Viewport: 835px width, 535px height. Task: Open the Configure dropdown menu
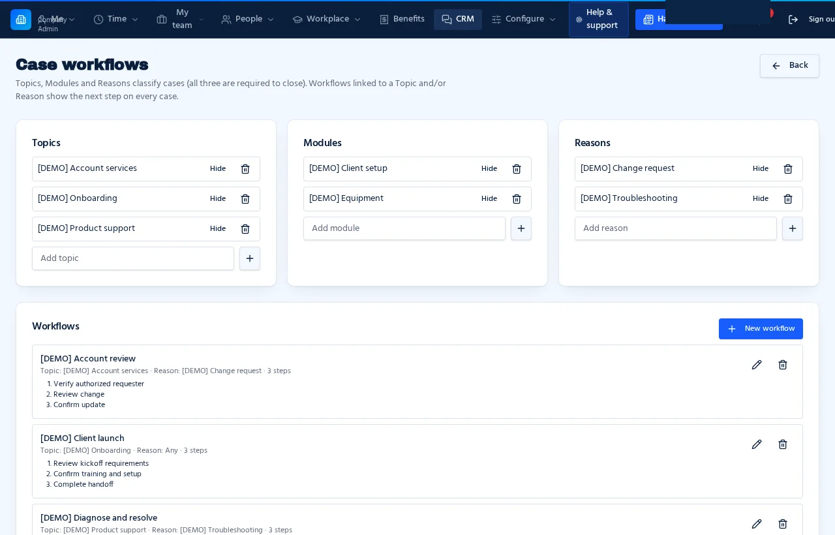(x=524, y=20)
